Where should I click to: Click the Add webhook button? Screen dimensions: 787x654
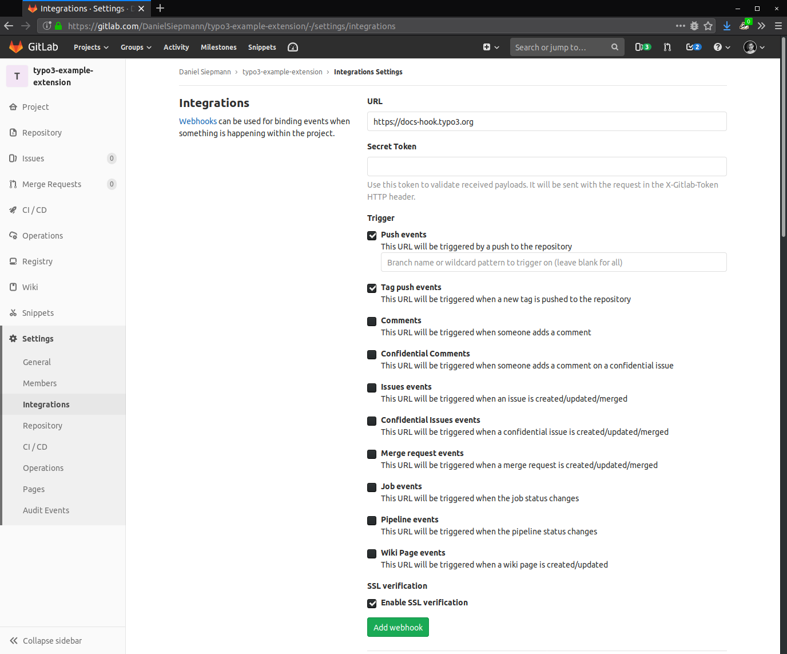click(398, 627)
